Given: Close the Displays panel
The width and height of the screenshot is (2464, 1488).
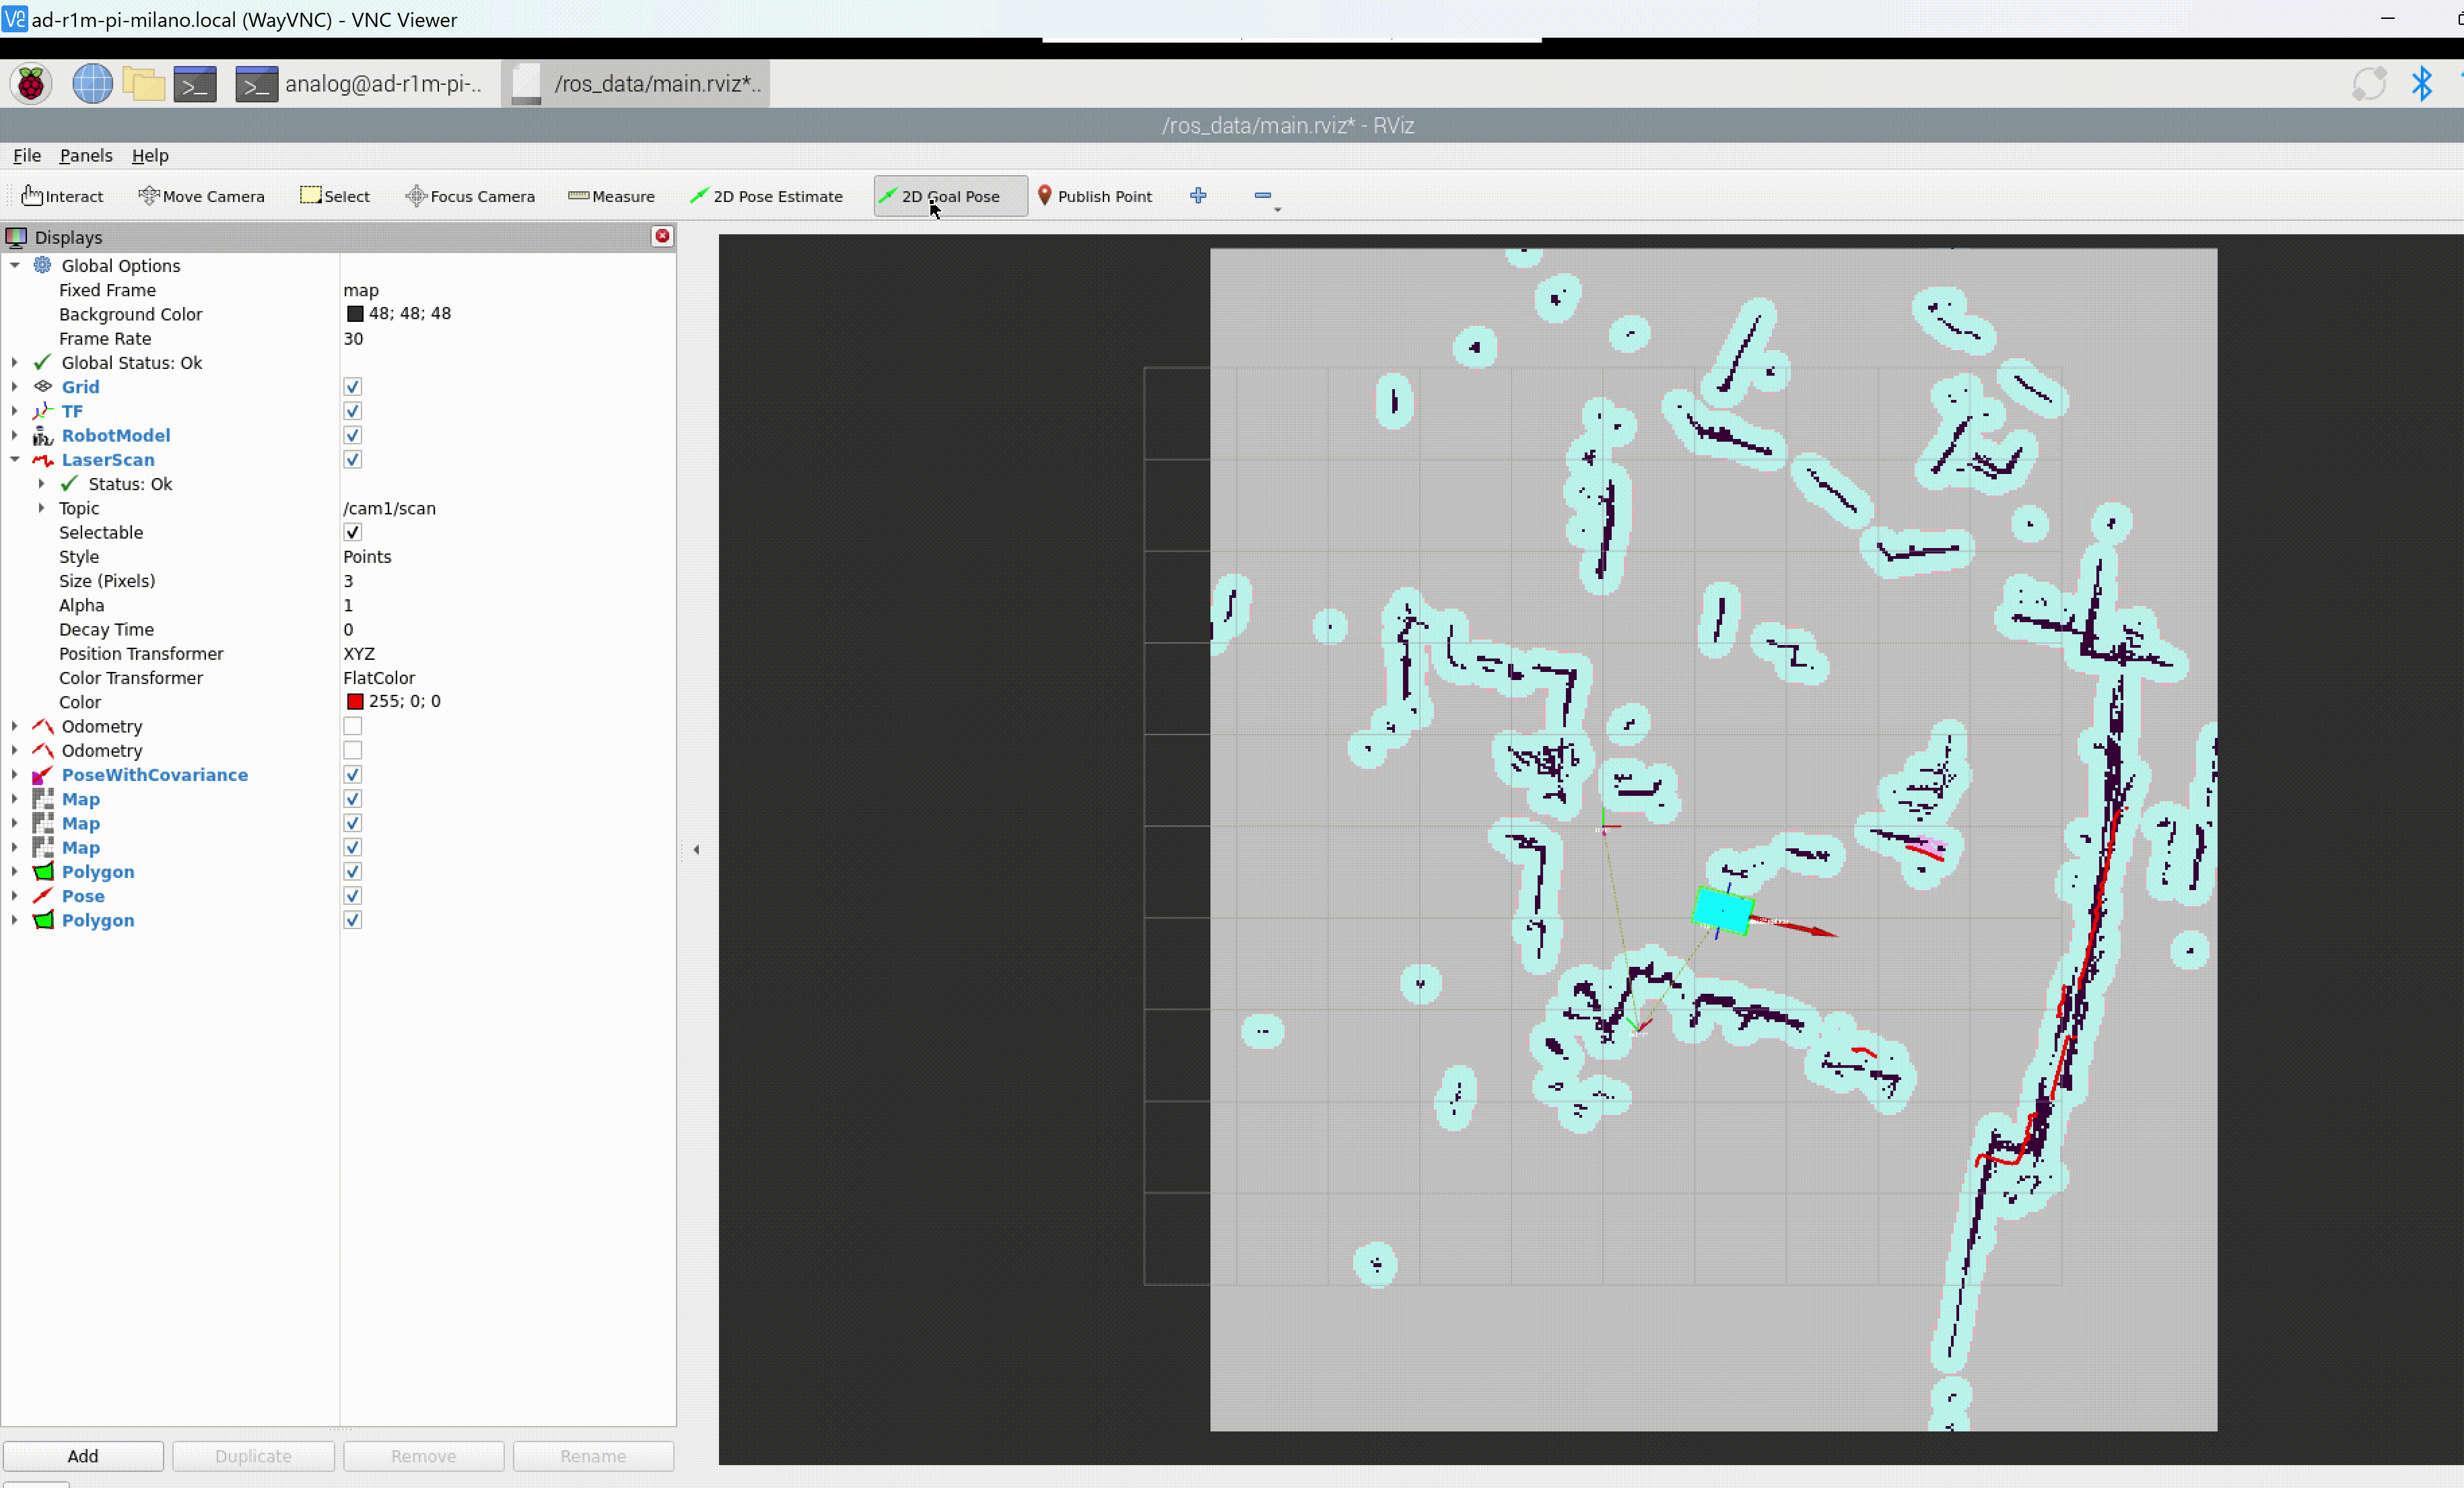Looking at the screenshot, I should [x=662, y=236].
